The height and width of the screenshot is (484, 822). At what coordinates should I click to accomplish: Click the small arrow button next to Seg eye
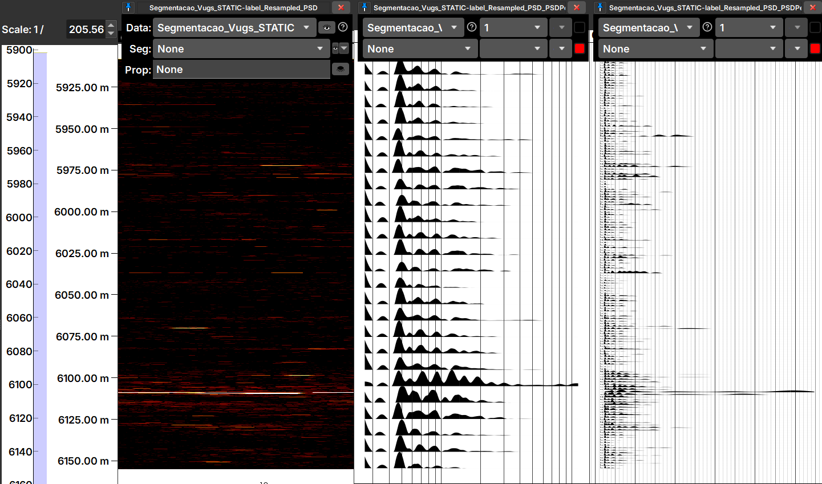[x=344, y=49]
